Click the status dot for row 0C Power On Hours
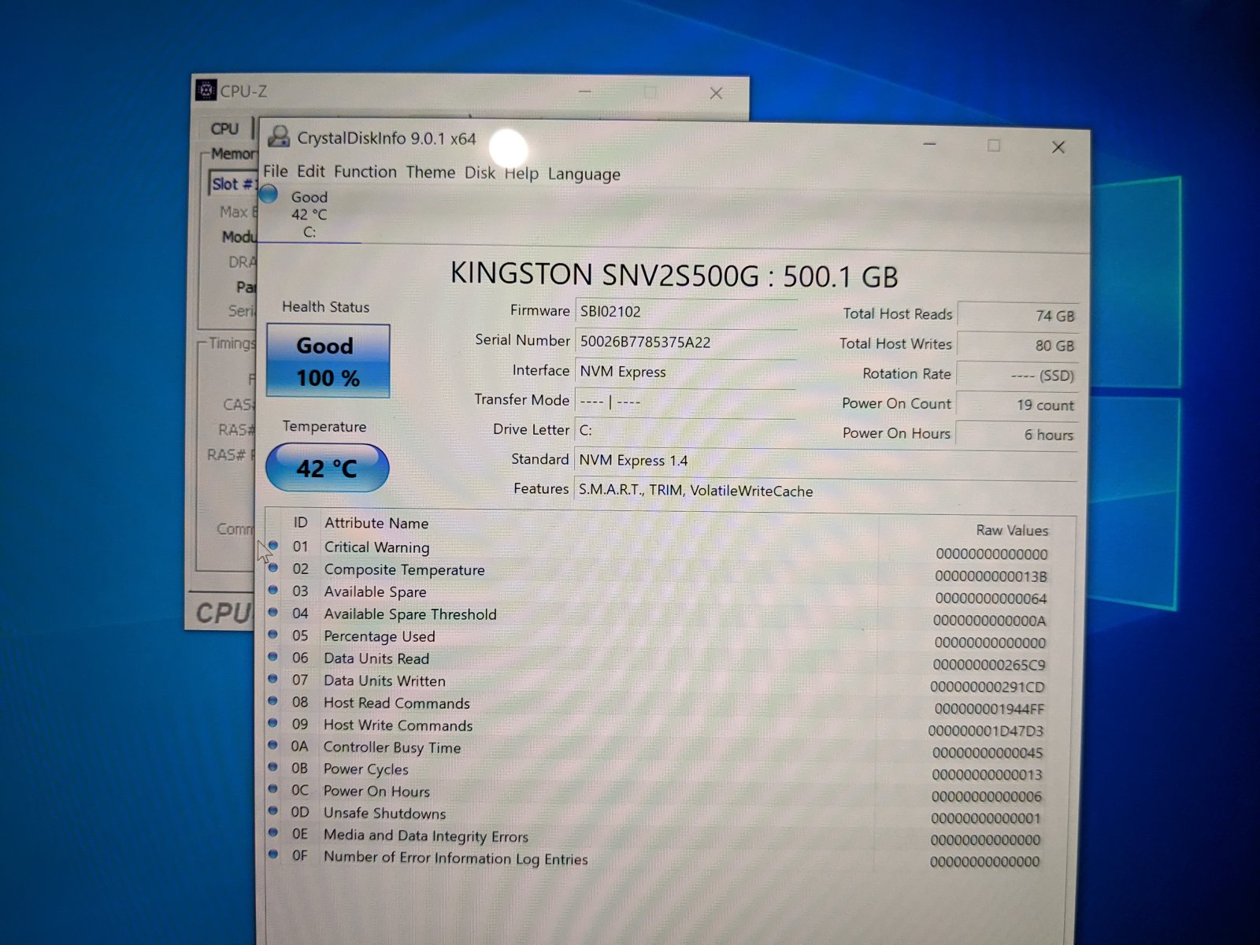Viewport: 1260px width, 945px height. (x=273, y=788)
